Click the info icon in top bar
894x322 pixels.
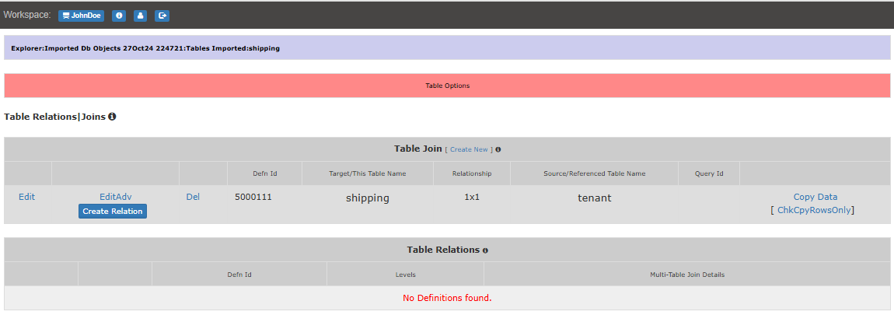tap(119, 16)
